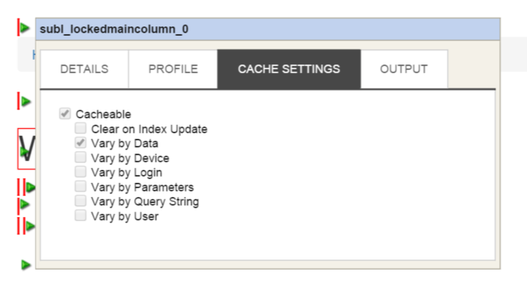Click the green arrow inside the red-outlined box

pos(23,152)
